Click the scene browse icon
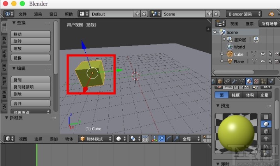 click(155, 14)
